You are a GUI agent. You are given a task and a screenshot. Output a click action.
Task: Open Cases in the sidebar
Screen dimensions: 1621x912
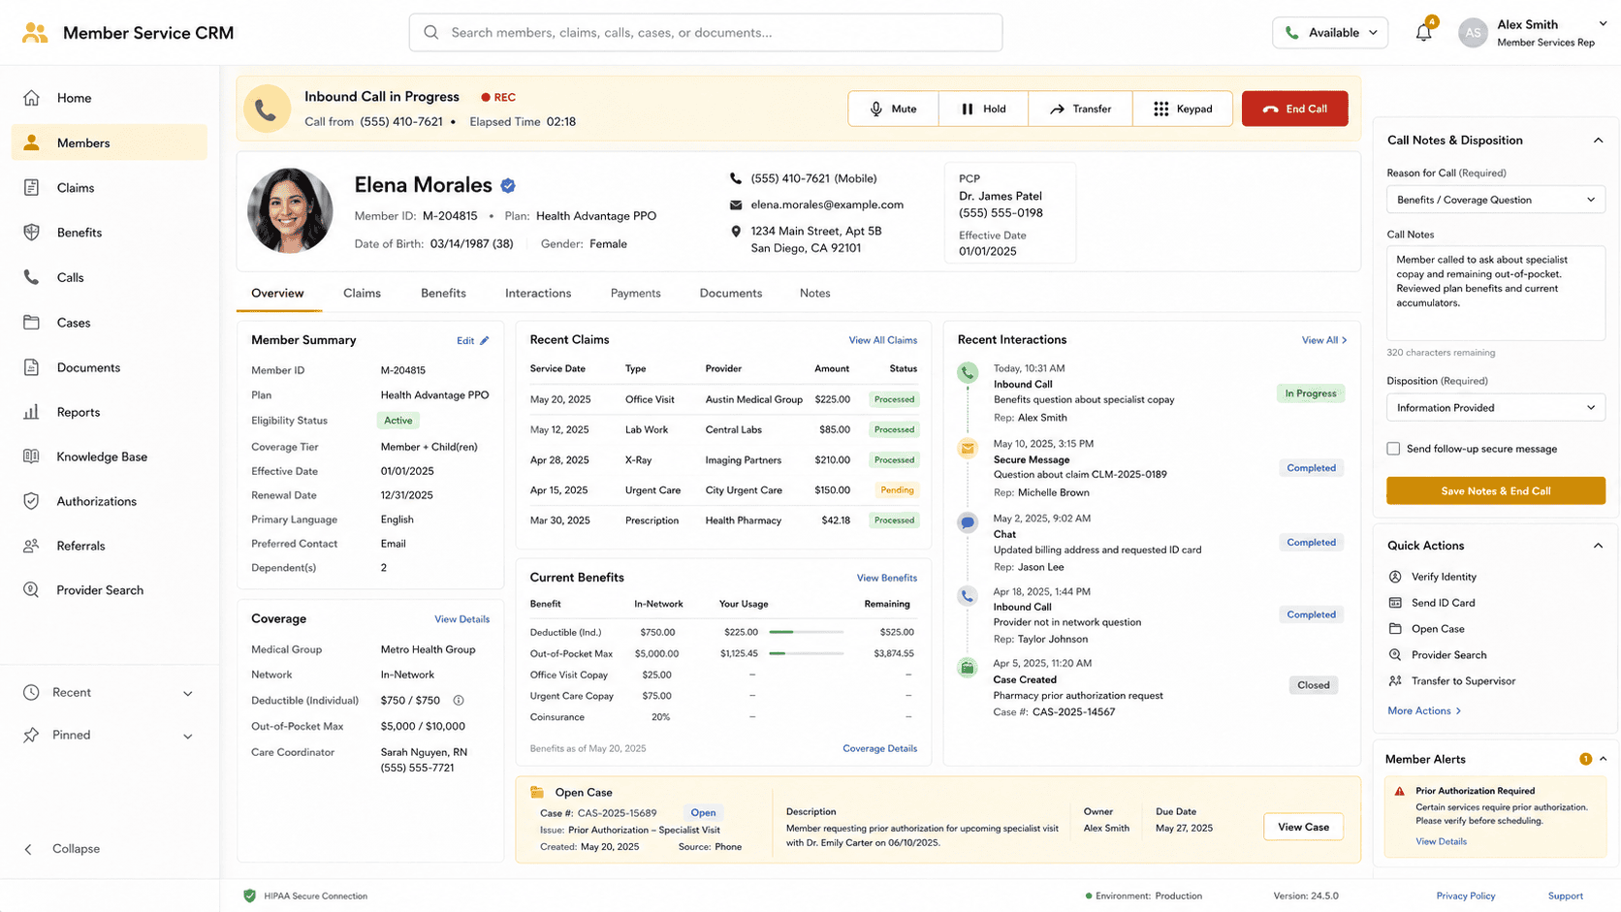pos(109,323)
